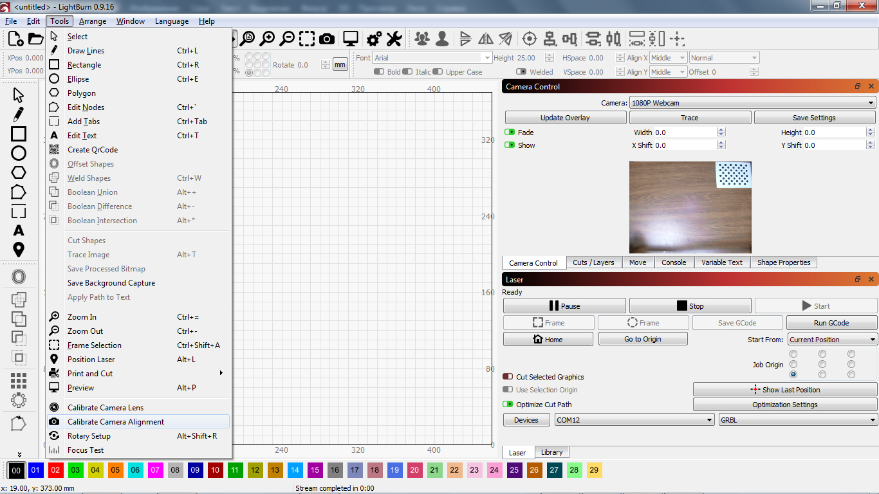
Task: Click the camera preview image thumbnail
Action: [x=690, y=207]
